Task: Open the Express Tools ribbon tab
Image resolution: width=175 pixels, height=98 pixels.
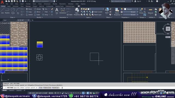Action: [59, 6]
